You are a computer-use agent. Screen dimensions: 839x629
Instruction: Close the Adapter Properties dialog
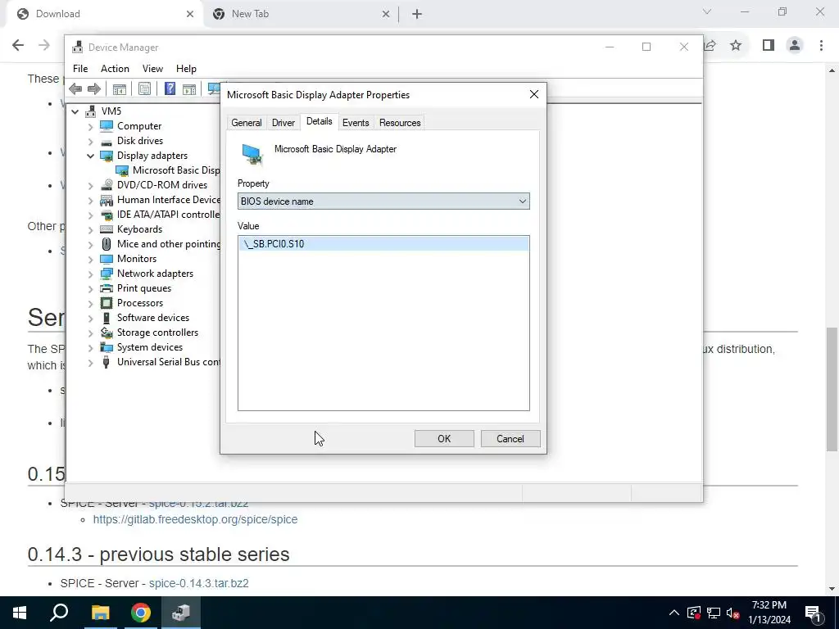coord(534,95)
